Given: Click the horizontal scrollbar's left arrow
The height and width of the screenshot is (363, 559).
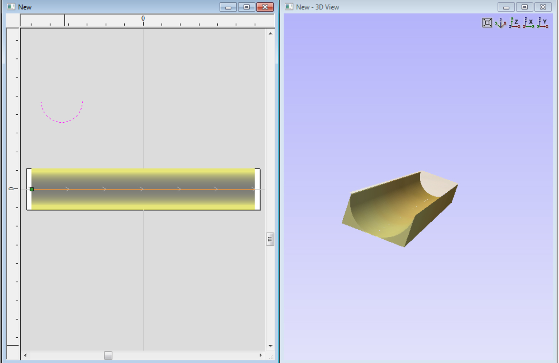Looking at the screenshot, I should (x=25, y=356).
